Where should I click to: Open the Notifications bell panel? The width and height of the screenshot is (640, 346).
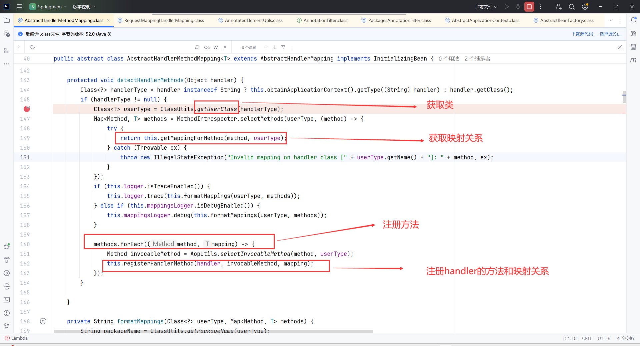pyautogui.click(x=633, y=20)
